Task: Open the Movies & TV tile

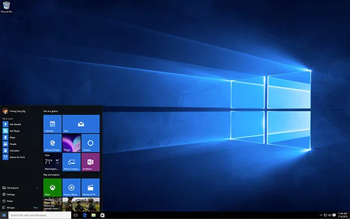Action: click(90, 187)
